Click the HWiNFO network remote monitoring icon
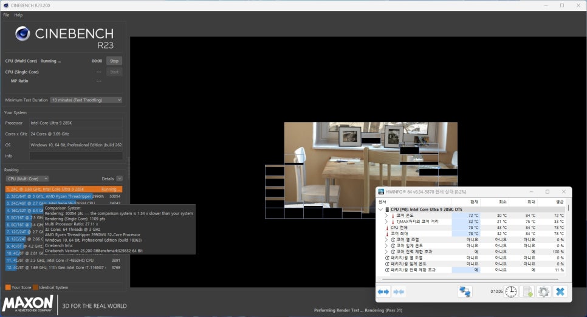 coord(465,292)
